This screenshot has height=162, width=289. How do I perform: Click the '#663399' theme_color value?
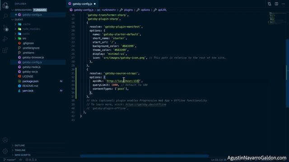click(x=120, y=50)
